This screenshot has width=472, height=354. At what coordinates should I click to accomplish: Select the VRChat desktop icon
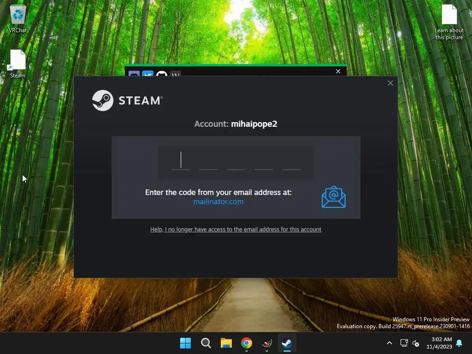(x=18, y=18)
